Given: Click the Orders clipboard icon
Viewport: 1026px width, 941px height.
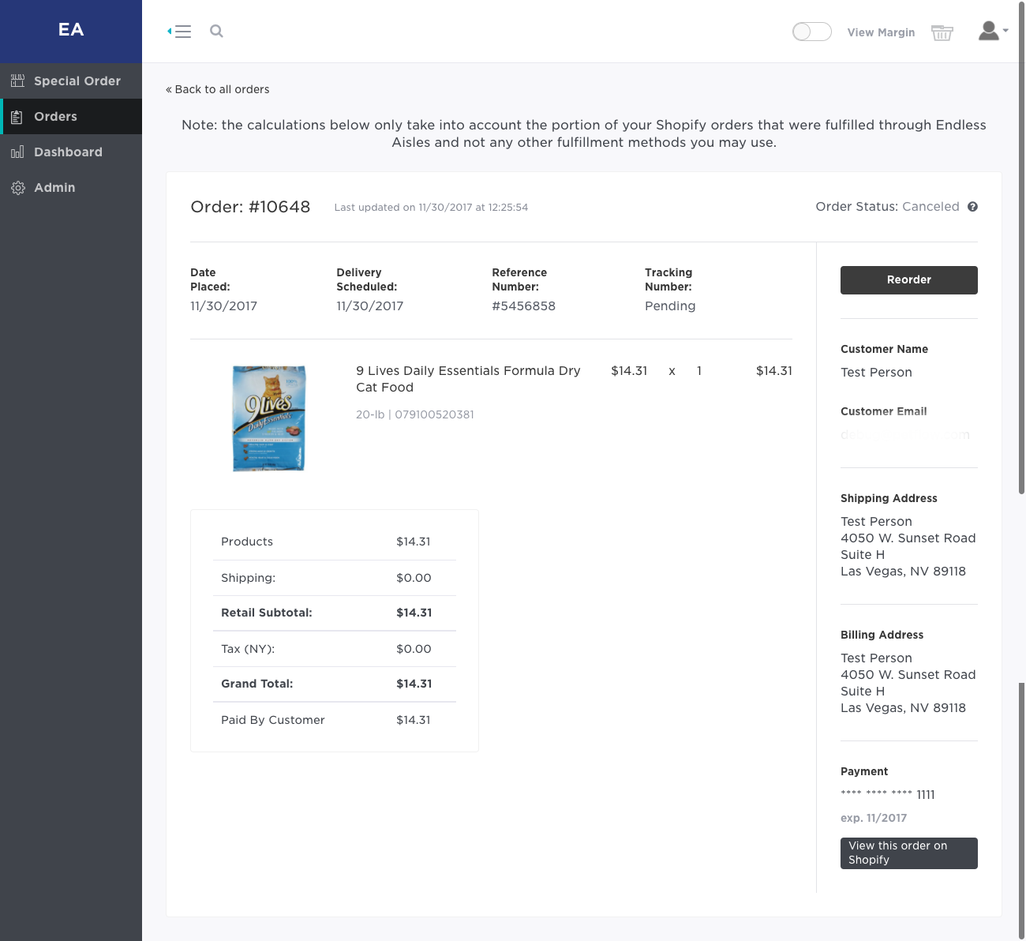Looking at the screenshot, I should pyautogui.click(x=17, y=117).
